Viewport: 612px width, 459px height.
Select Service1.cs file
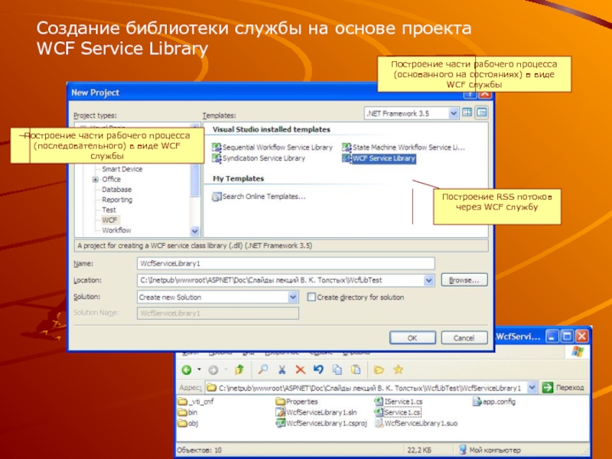pyautogui.click(x=397, y=412)
